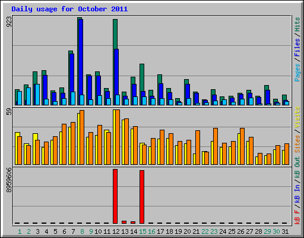The image size is (304, 238).
Task: Click the day '20' axis label
Action: click(x=187, y=231)
